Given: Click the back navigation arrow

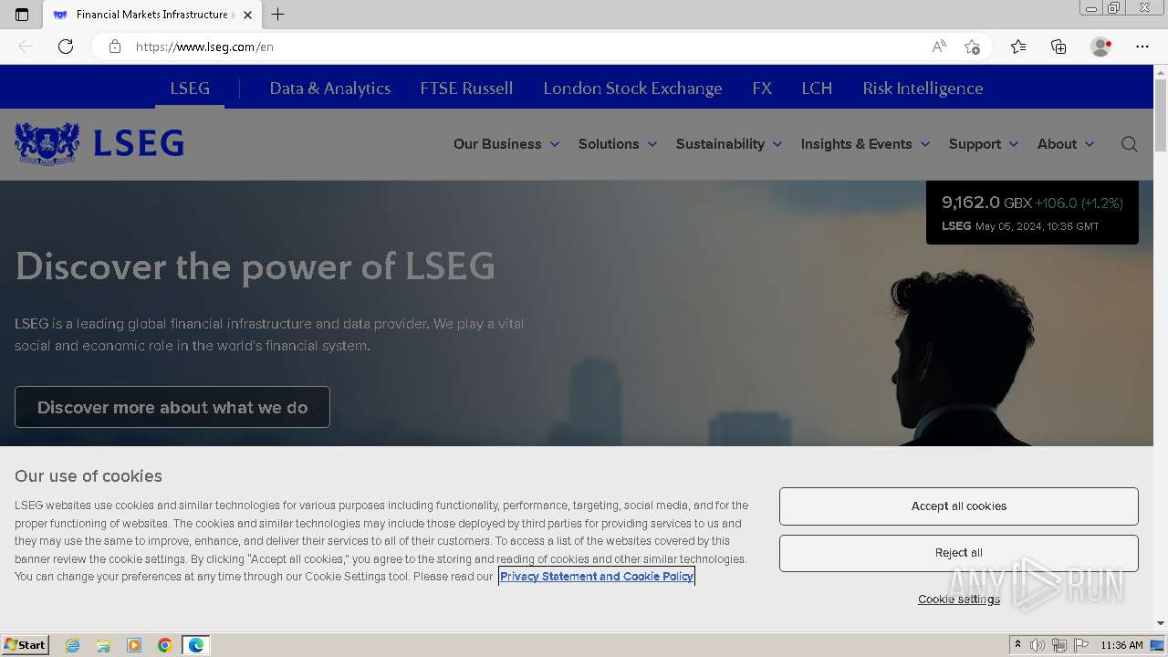Looking at the screenshot, I should pos(26,47).
